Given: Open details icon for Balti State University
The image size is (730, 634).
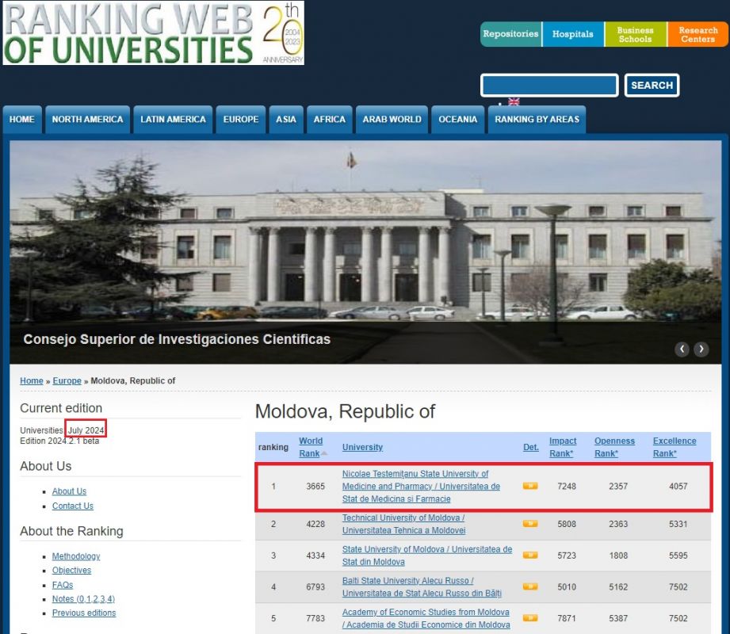Looking at the screenshot, I should pos(530,587).
